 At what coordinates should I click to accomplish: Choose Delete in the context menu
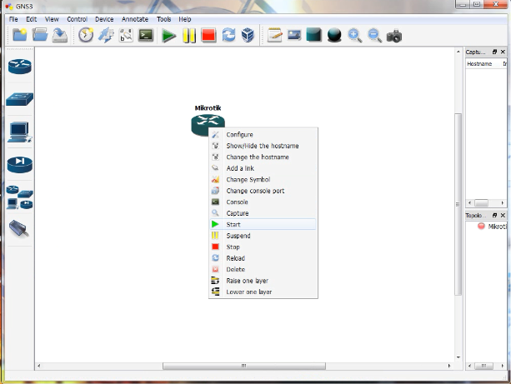263,269
